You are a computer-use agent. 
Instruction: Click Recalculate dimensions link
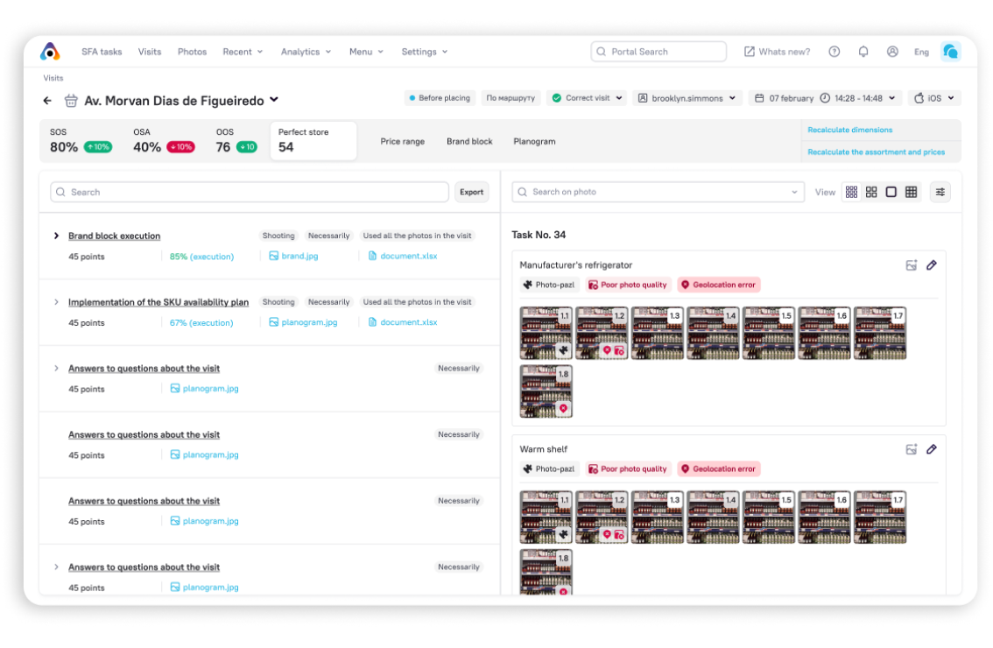coord(849,130)
